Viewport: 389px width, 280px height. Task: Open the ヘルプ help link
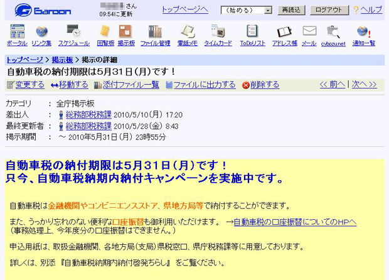pyautogui.click(x=371, y=9)
